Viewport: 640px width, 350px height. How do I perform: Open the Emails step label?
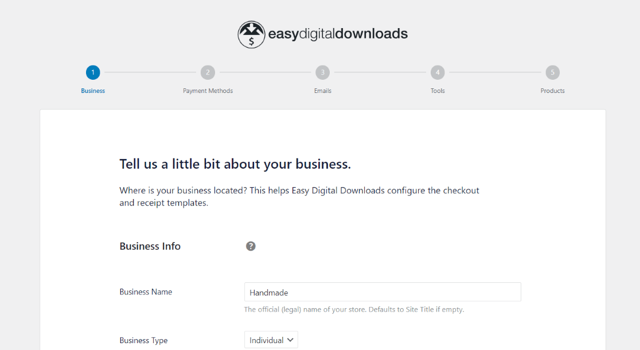(x=322, y=91)
